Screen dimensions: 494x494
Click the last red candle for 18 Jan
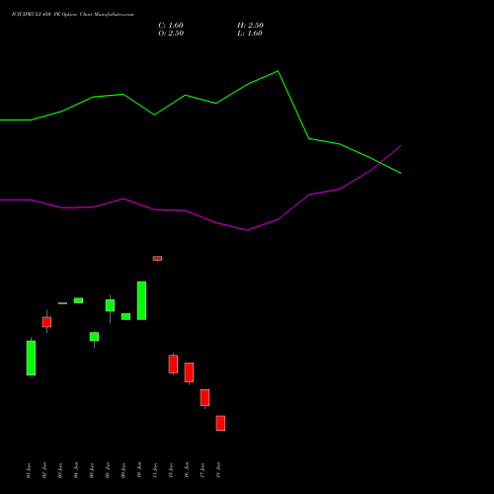(220, 423)
